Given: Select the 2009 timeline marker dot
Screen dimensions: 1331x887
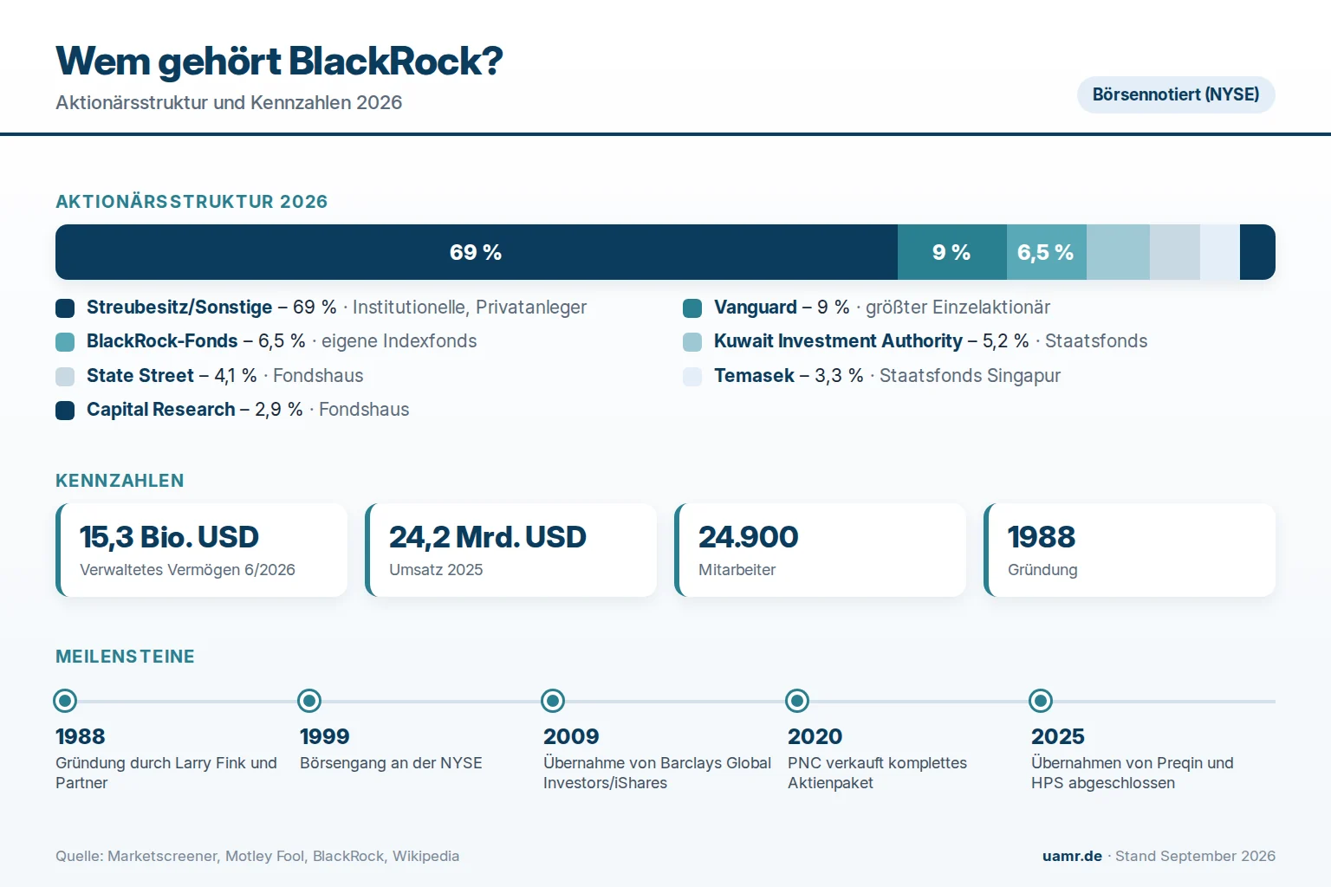Looking at the screenshot, I should coord(553,701).
